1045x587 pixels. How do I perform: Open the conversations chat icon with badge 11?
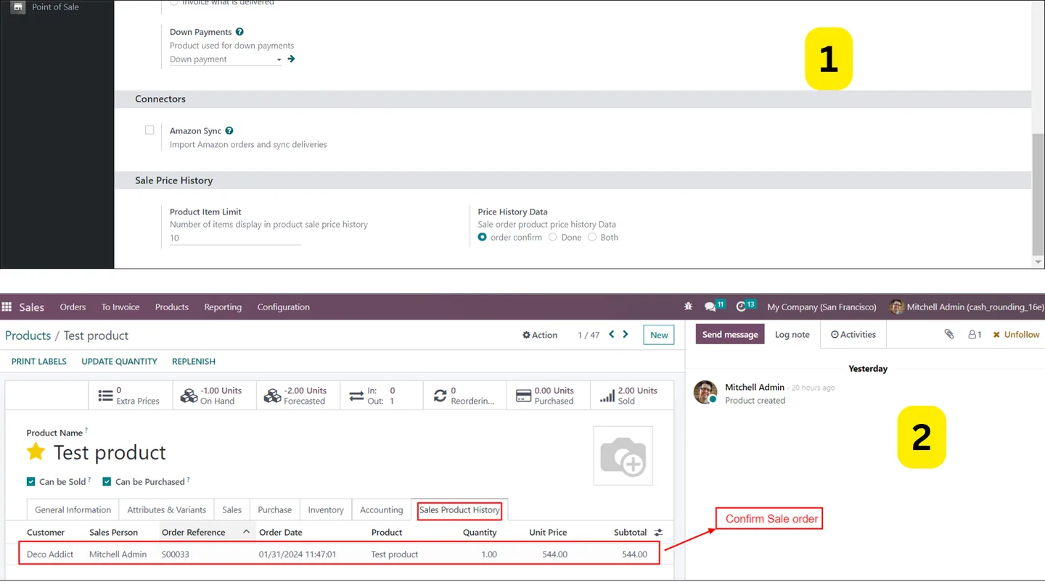(x=714, y=306)
